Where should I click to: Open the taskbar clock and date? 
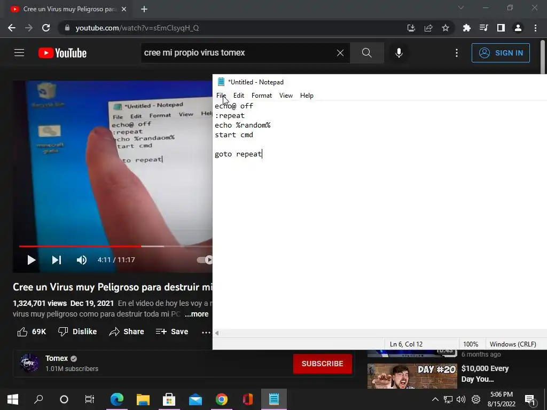coord(501,399)
